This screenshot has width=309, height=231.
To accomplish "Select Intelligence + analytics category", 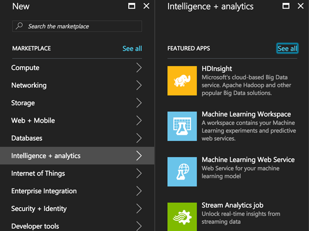I will pyautogui.click(x=77, y=156).
